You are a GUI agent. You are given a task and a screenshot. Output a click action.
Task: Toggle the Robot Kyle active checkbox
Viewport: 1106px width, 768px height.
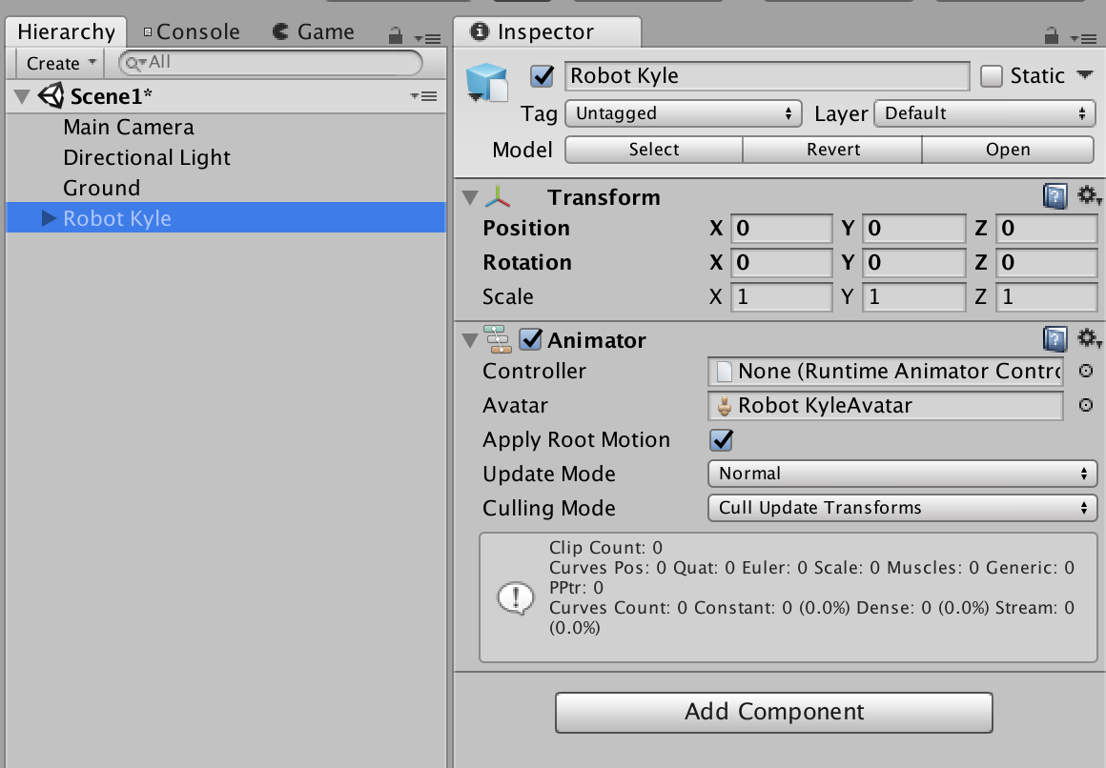click(x=542, y=76)
